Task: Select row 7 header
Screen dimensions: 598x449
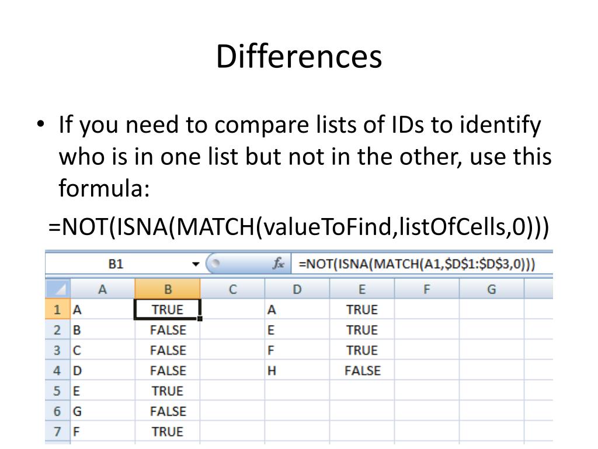Action: pos(58,431)
